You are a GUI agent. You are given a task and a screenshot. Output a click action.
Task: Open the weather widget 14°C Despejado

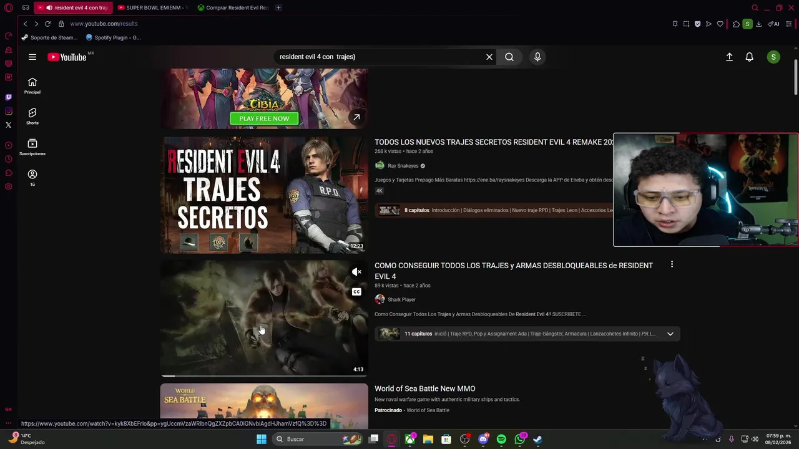click(28, 439)
